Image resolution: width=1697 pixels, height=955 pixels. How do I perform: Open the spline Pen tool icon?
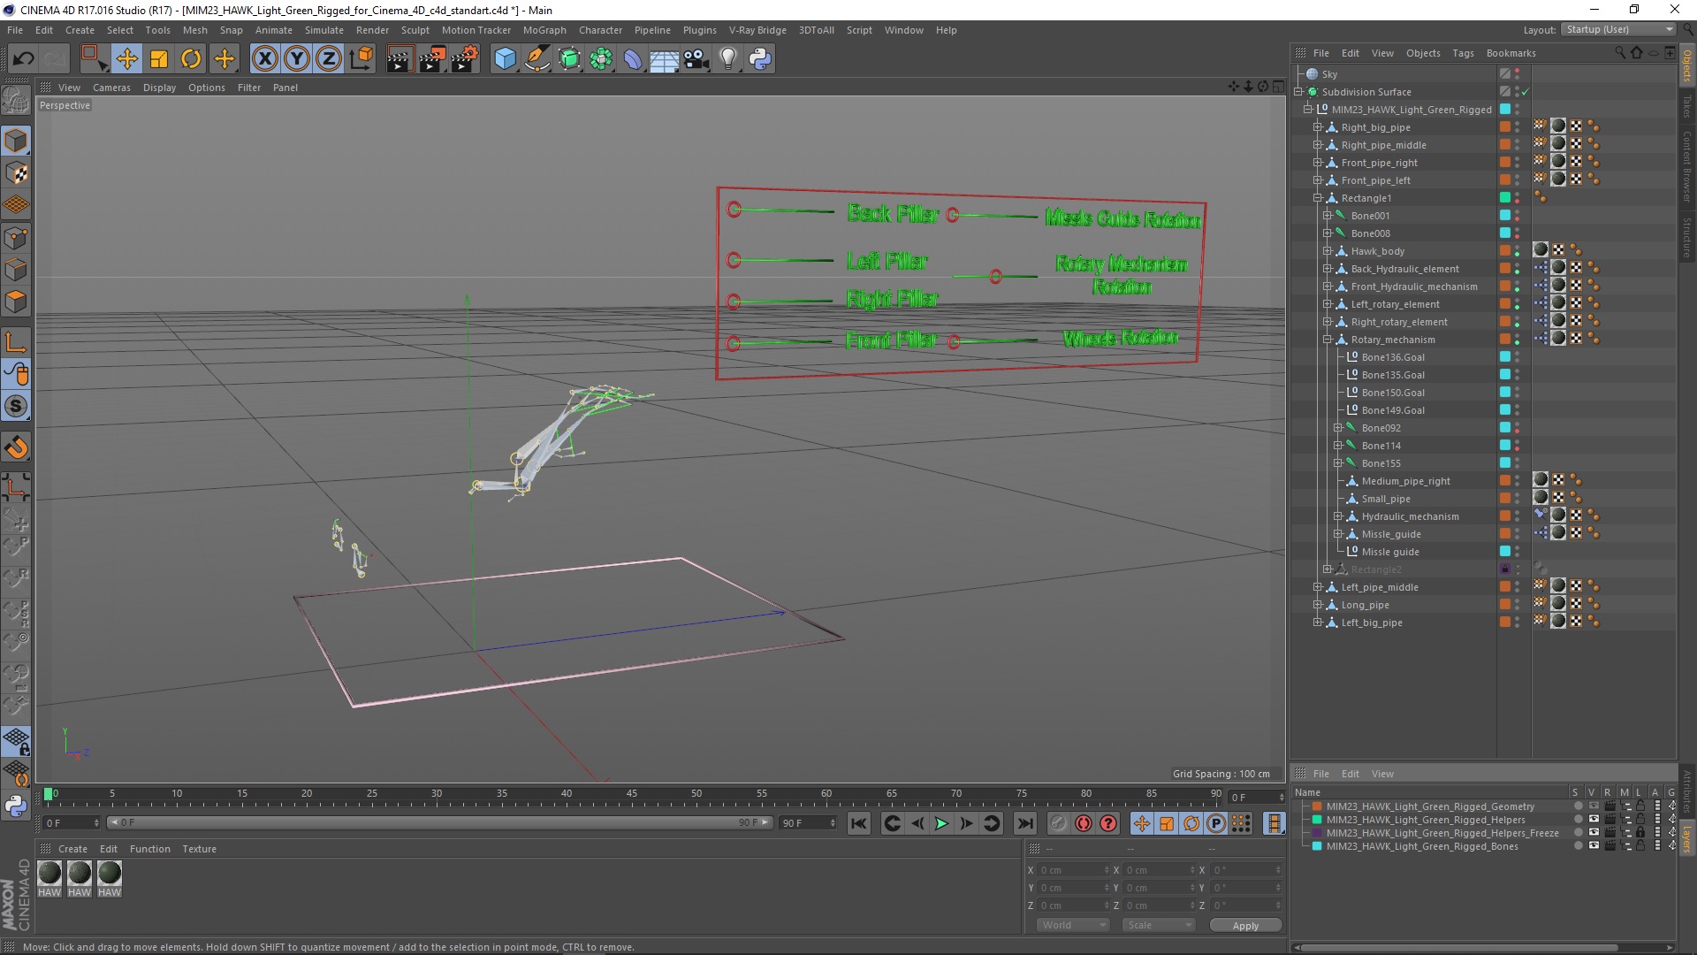pyautogui.click(x=537, y=59)
